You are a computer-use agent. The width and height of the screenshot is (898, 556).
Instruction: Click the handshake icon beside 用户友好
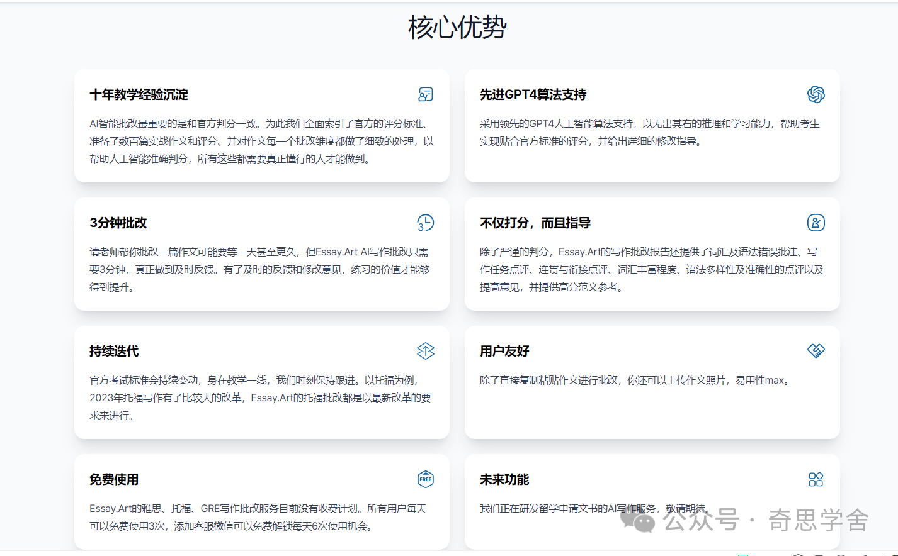(816, 350)
